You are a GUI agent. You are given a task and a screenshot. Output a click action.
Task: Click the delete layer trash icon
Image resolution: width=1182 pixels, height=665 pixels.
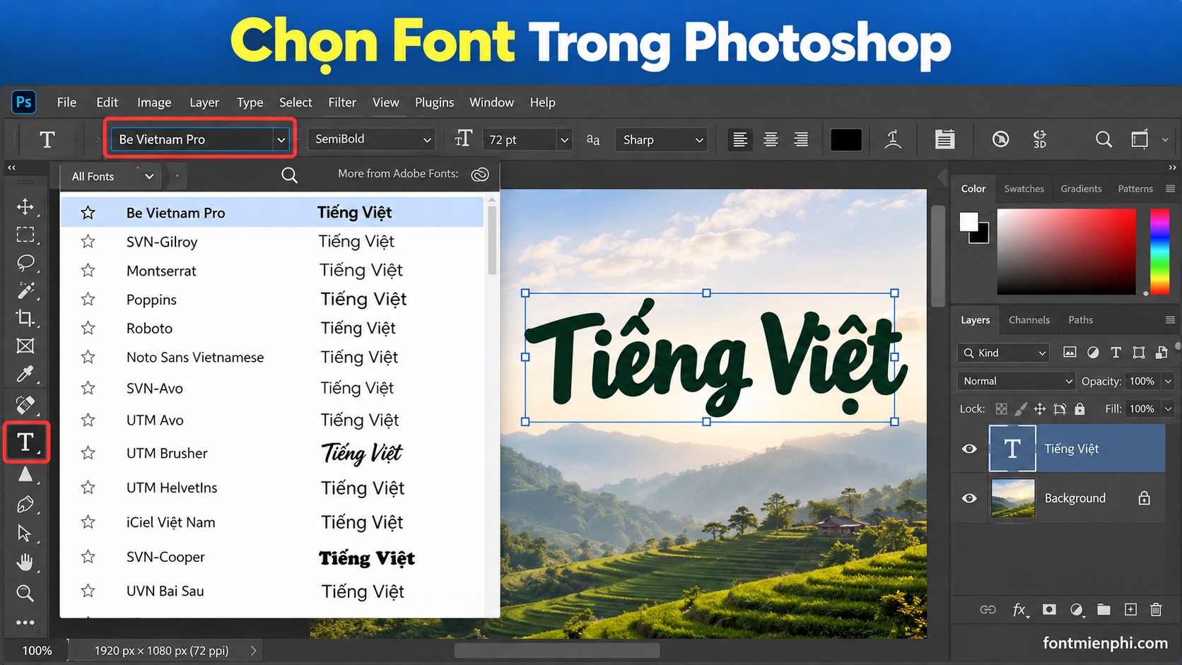pos(1156,609)
